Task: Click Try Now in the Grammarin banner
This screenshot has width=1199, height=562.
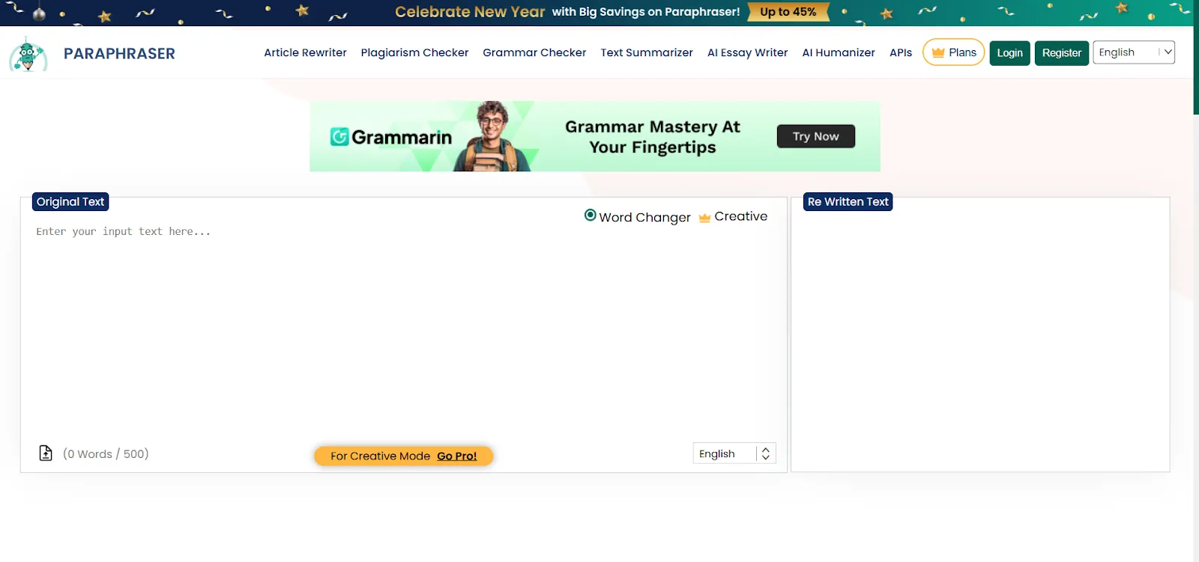Action: point(816,136)
